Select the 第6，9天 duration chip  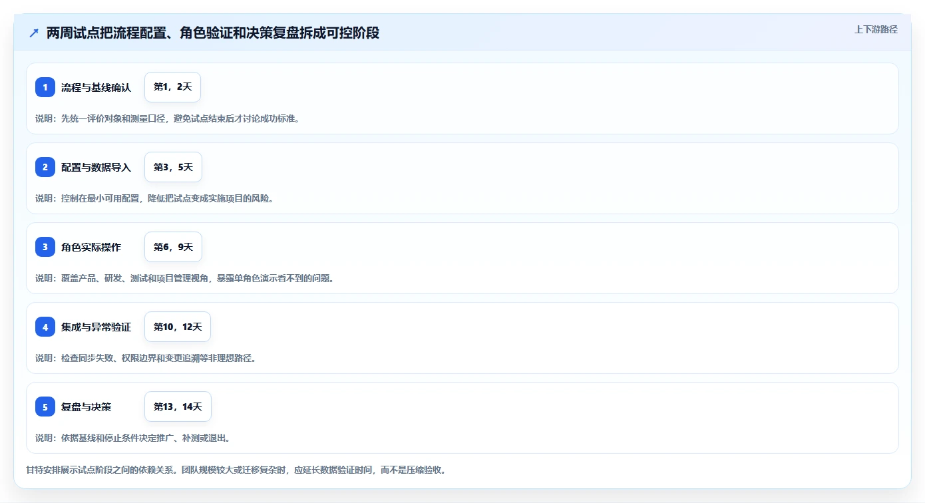[x=173, y=247]
